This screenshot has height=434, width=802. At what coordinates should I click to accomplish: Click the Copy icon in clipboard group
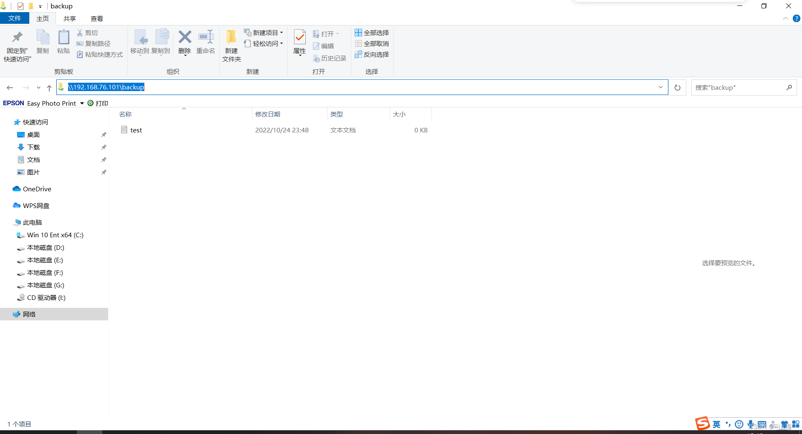click(43, 38)
